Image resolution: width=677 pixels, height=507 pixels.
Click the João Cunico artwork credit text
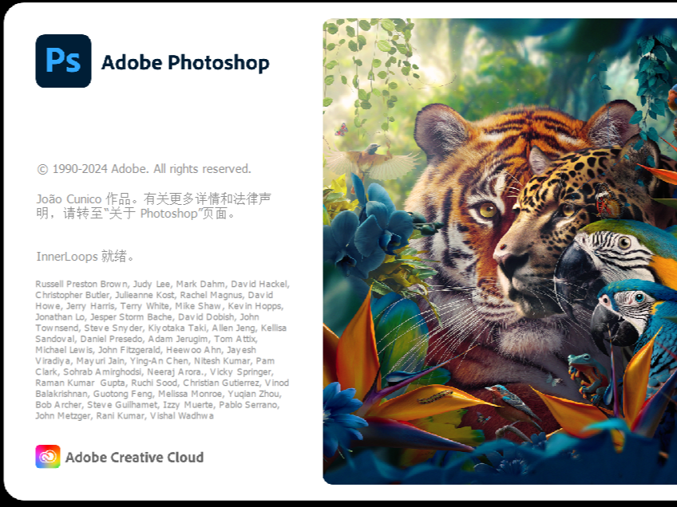pyautogui.click(x=81, y=198)
